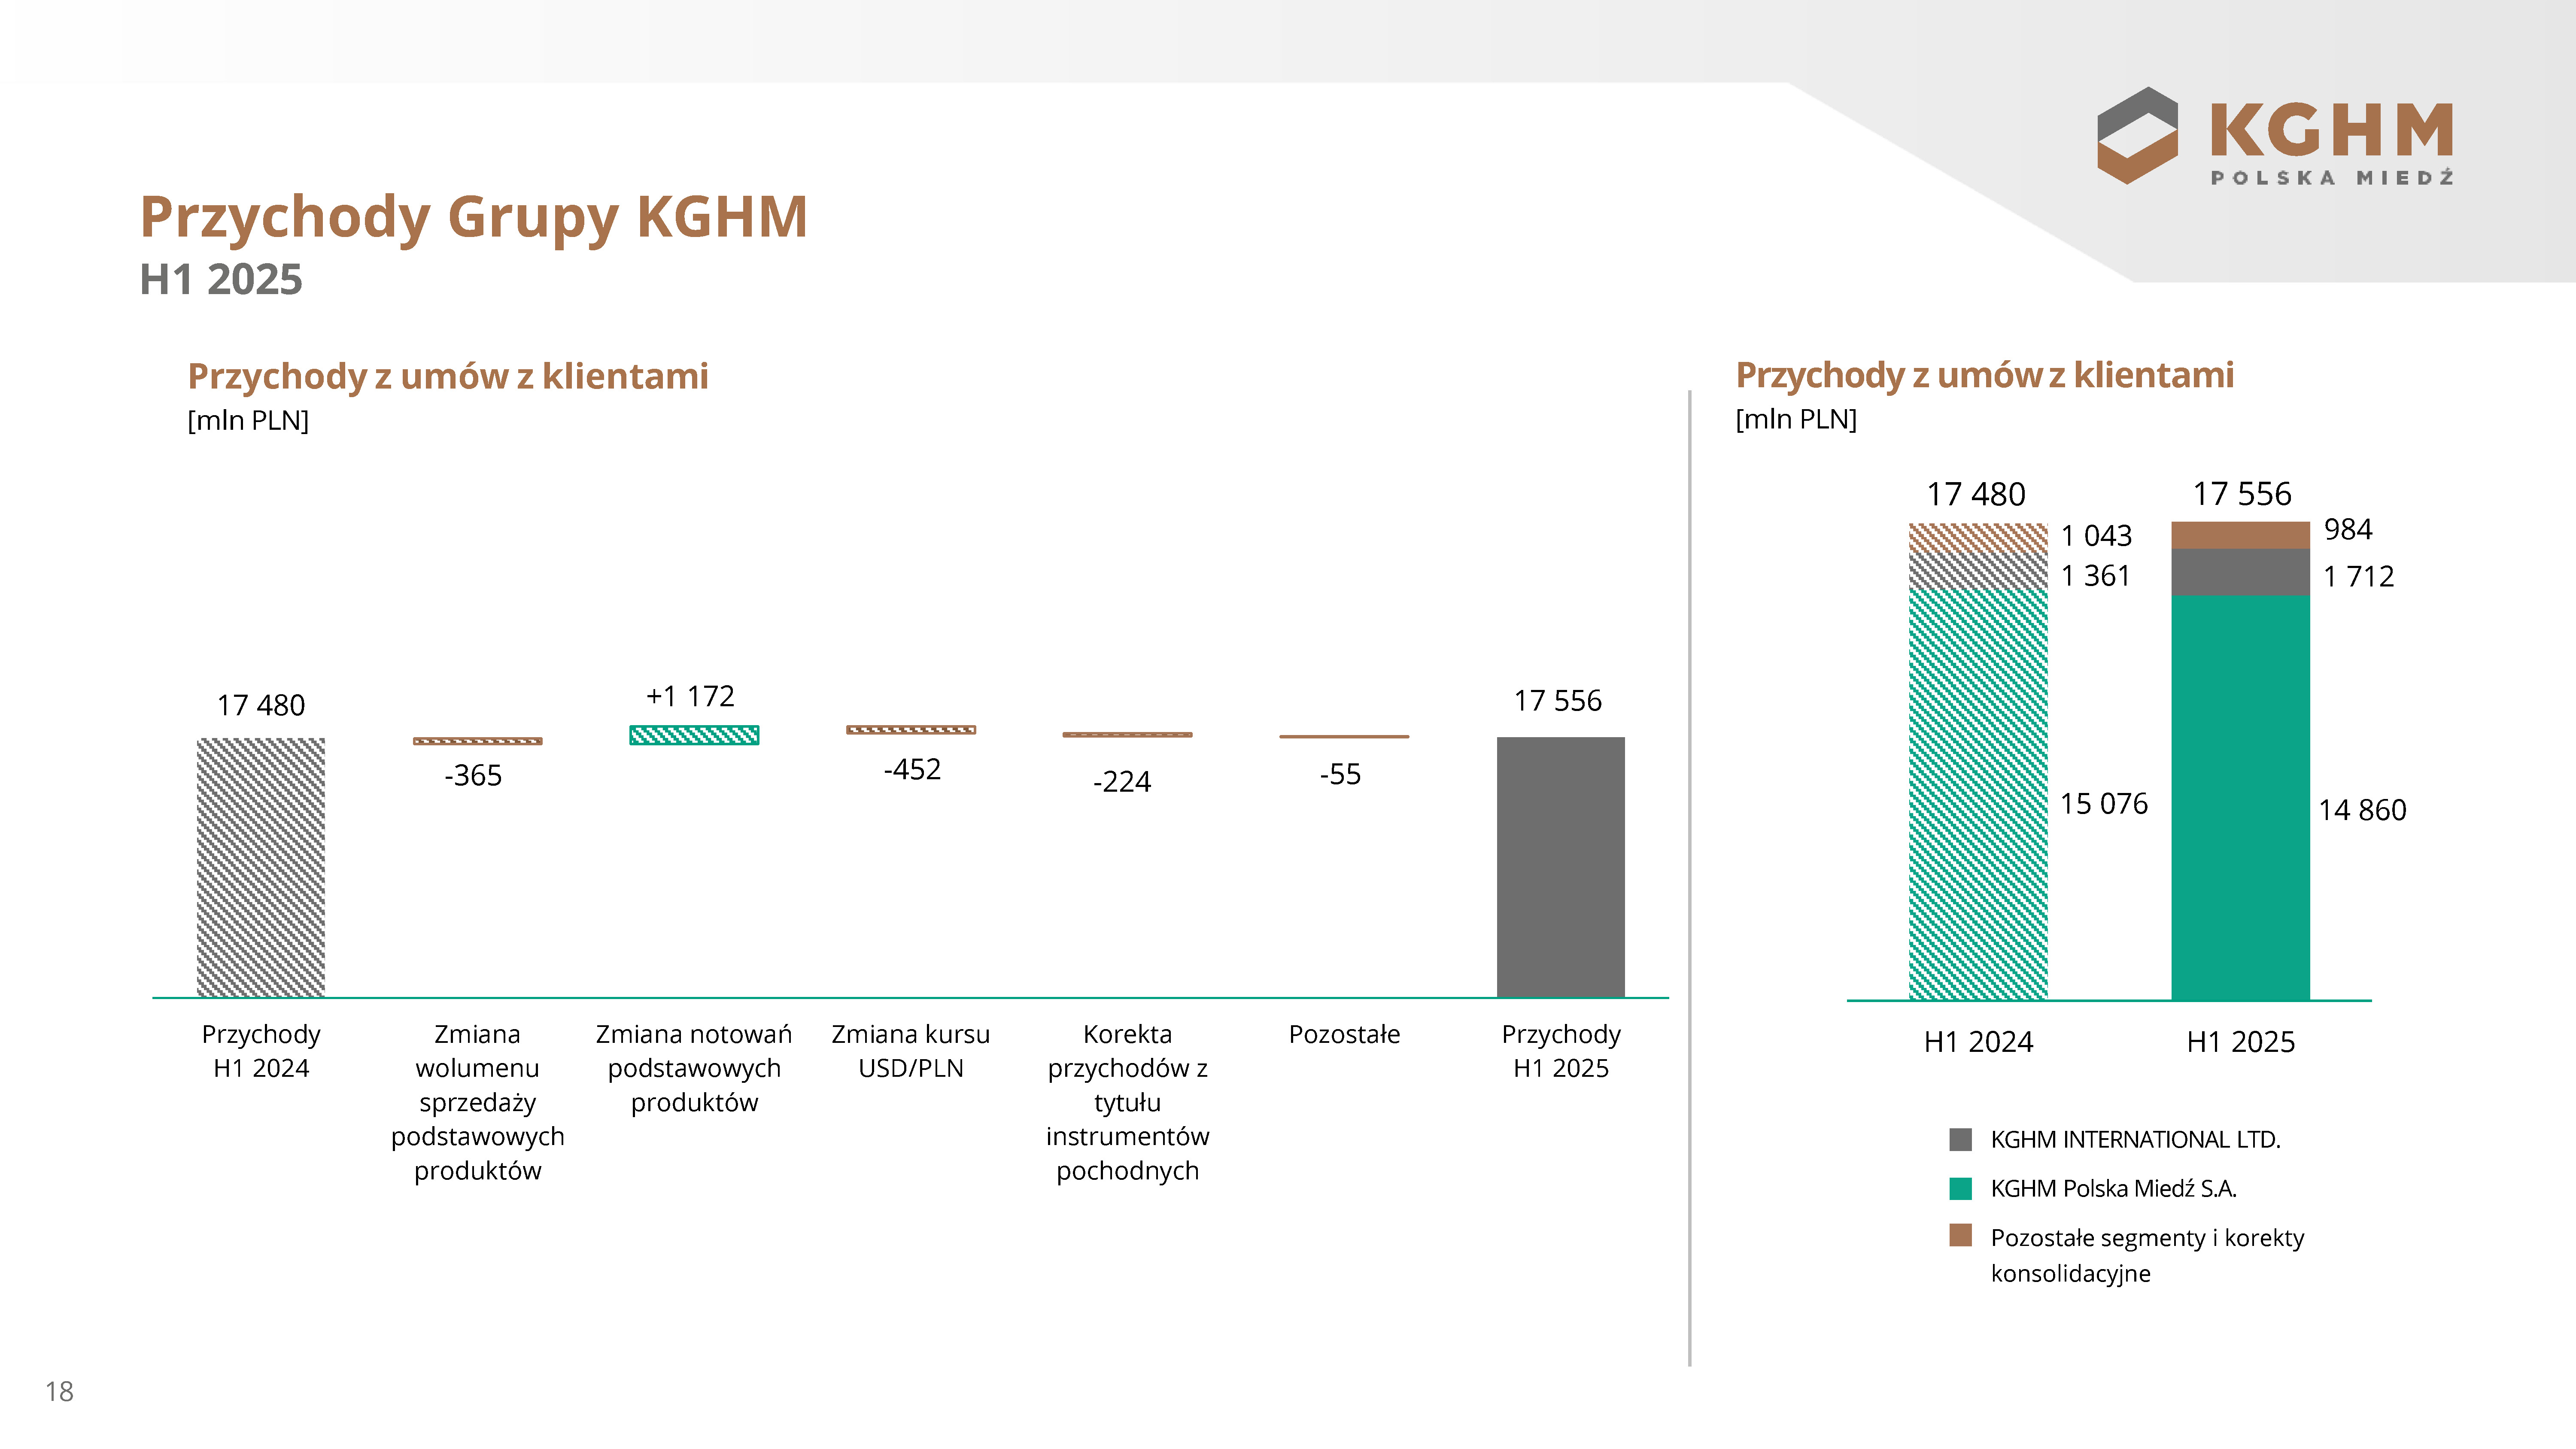
Task: Click the value label '-365'
Action: [x=473, y=776]
